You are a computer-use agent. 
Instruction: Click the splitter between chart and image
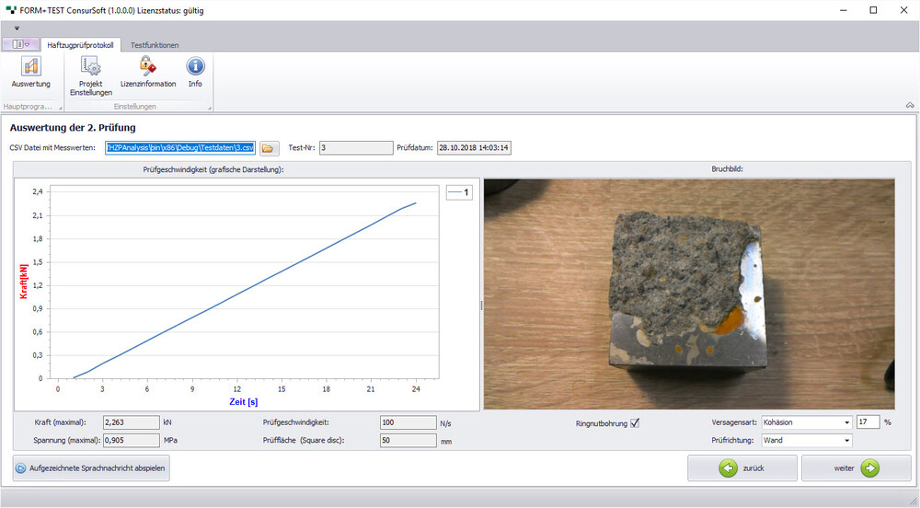(481, 306)
